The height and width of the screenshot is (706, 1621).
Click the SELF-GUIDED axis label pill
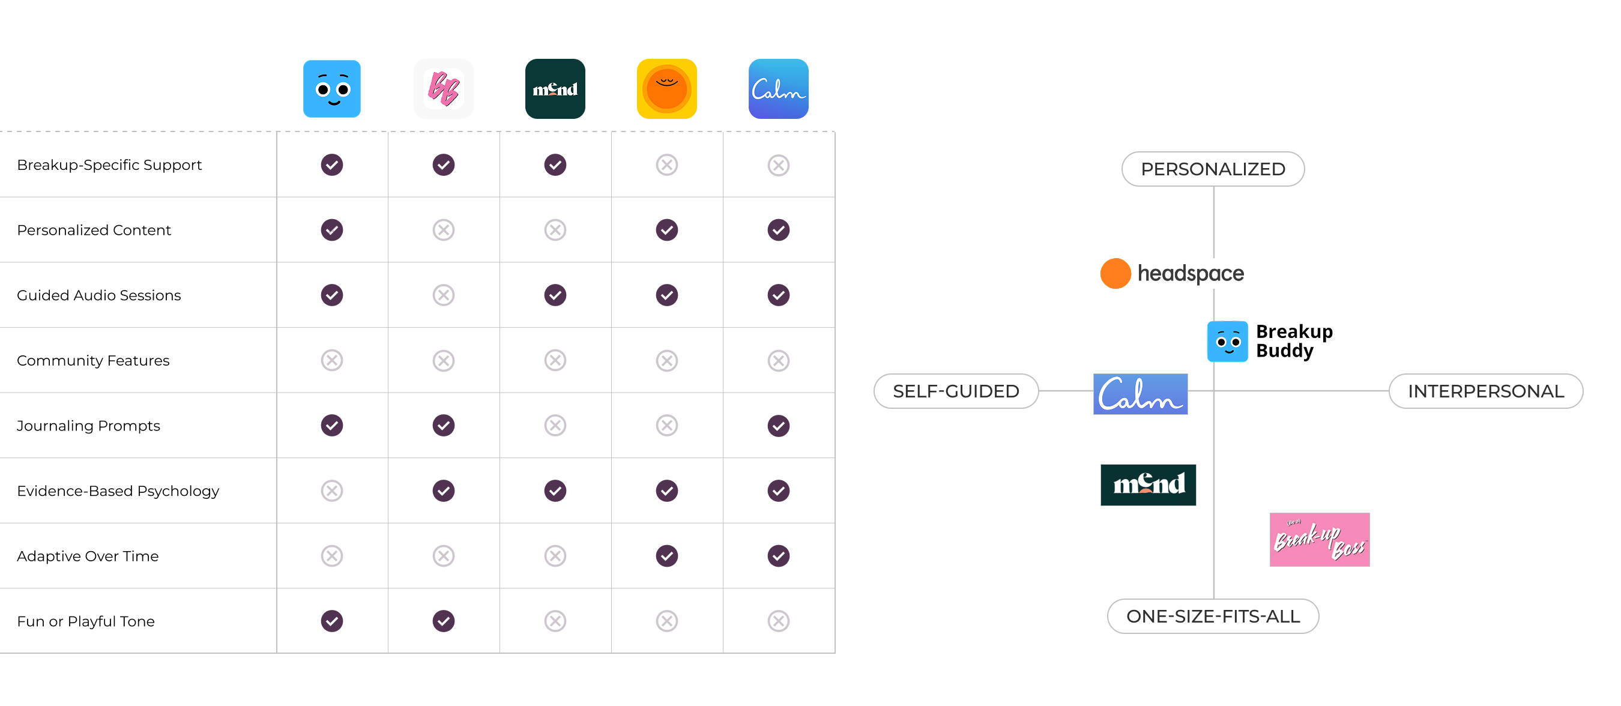[x=956, y=391]
